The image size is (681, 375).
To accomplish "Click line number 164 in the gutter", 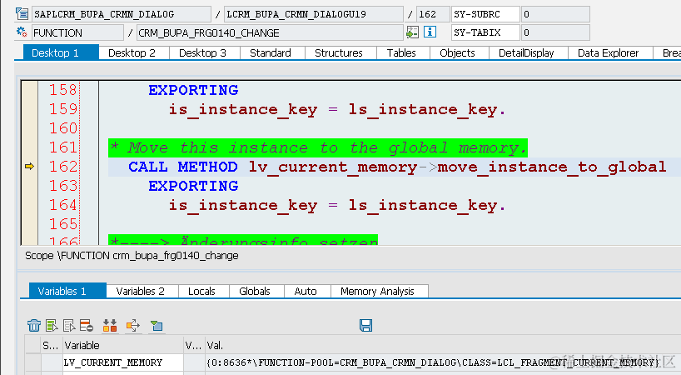I will (x=63, y=205).
